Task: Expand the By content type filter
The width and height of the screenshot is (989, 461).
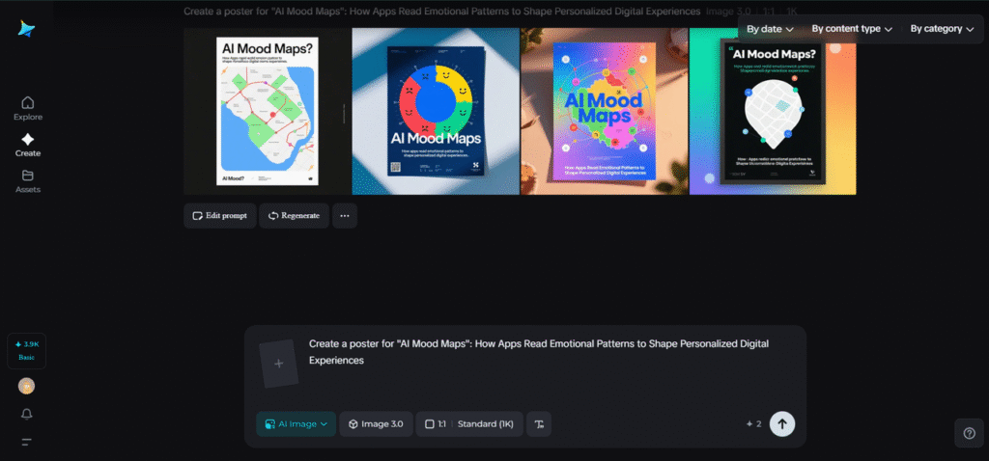Action: pyautogui.click(x=851, y=29)
